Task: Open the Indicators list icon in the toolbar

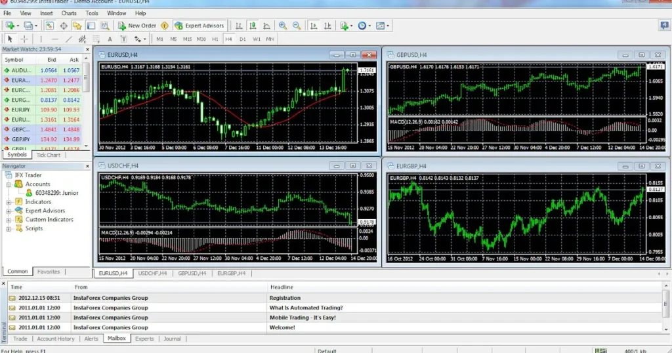Action: [x=344, y=26]
